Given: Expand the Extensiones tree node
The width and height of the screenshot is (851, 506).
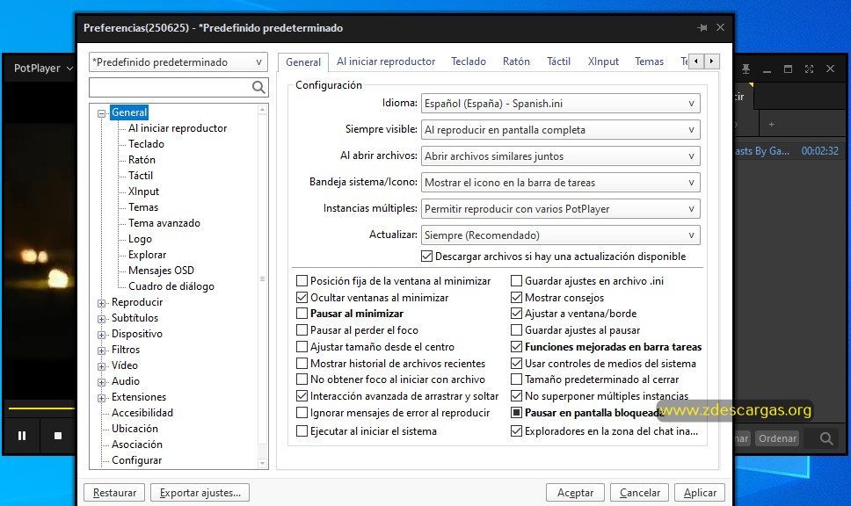Looking at the screenshot, I should coord(101,398).
